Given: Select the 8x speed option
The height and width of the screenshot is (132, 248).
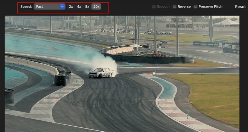Looking at the screenshot, I should point(87,7).
